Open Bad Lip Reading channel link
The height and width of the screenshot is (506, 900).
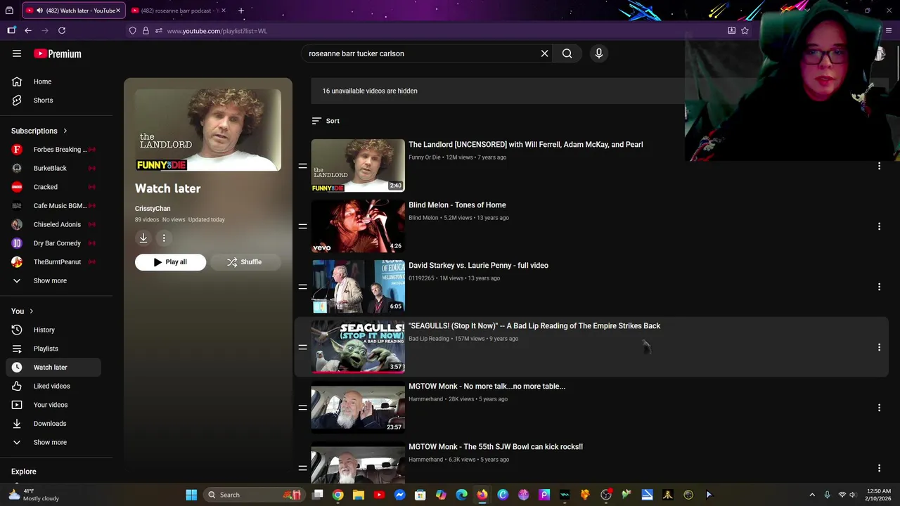tap(429, 339)
